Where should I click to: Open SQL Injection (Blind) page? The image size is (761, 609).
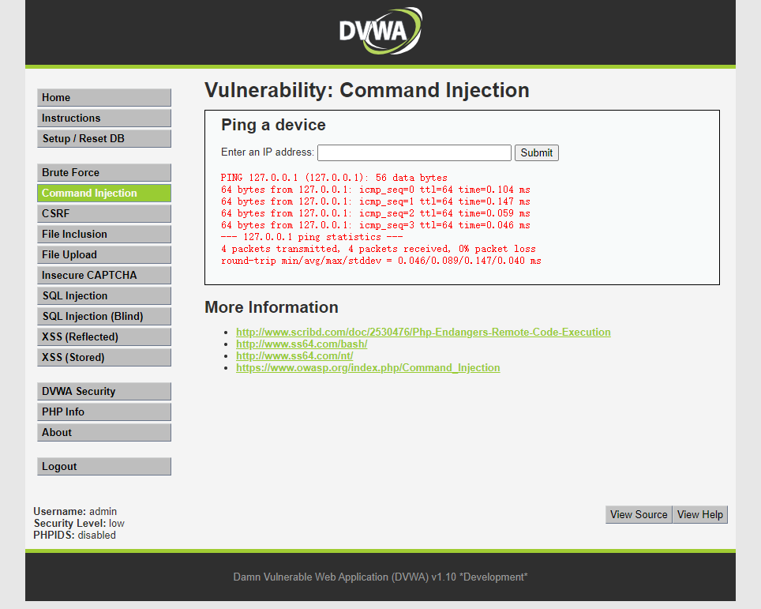click(103, 317)
